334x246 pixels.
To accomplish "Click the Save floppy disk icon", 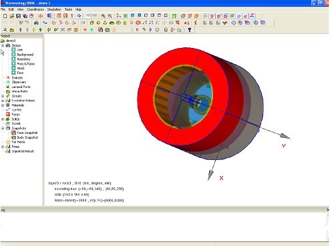I will click(x=18, y=16).
